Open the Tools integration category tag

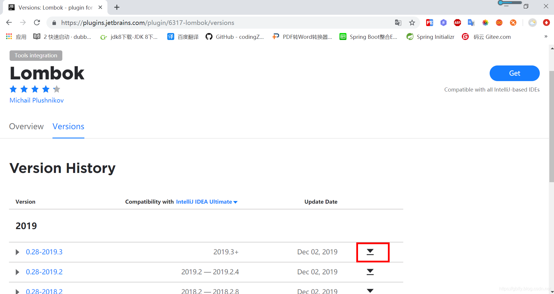click(x=36, y=56)
